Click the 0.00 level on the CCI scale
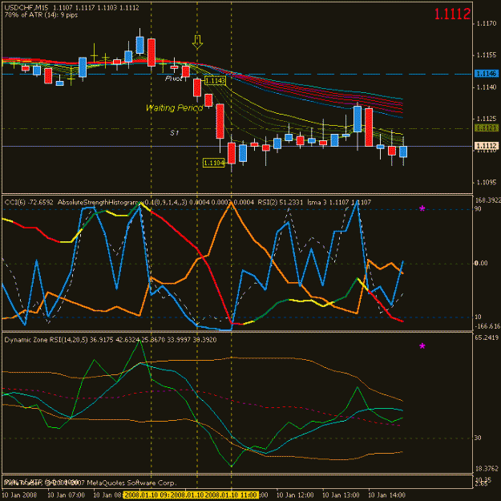501x501 pixels. click(x=481, y=263)
